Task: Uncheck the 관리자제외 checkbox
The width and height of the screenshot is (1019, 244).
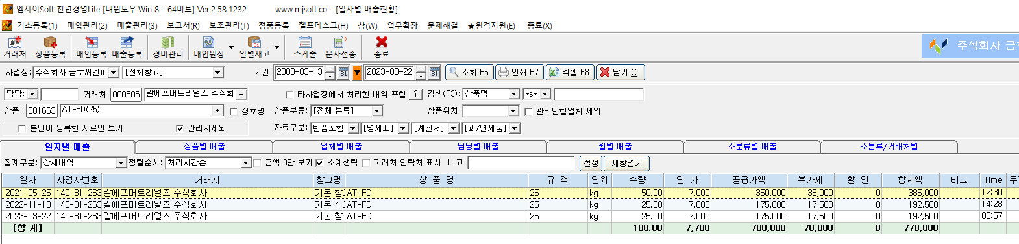Action: (180, 128)
